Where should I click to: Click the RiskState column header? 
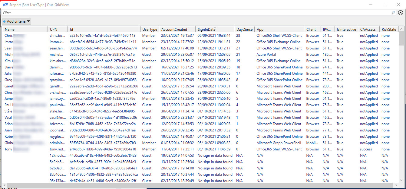(389, 29)
